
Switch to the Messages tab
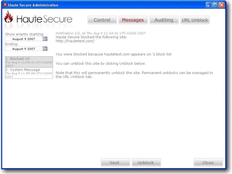coord(133,20)
